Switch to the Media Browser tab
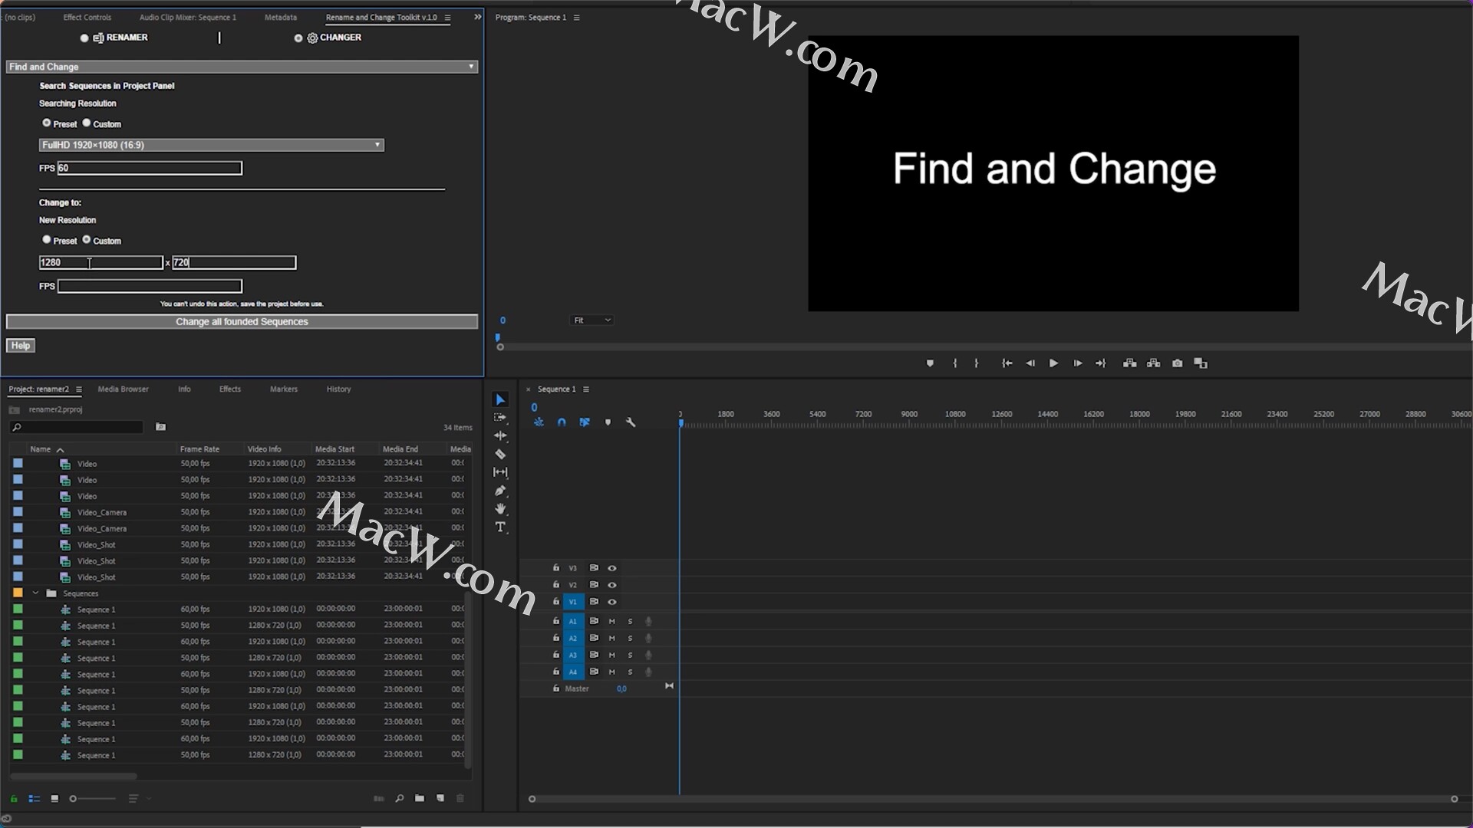Screen dimensions: 1473x828 point(123,389)
